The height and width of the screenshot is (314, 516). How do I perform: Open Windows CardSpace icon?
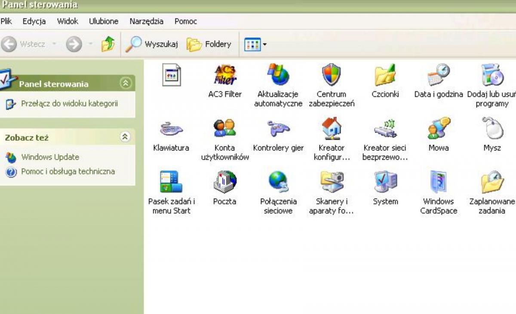(439, 182)
